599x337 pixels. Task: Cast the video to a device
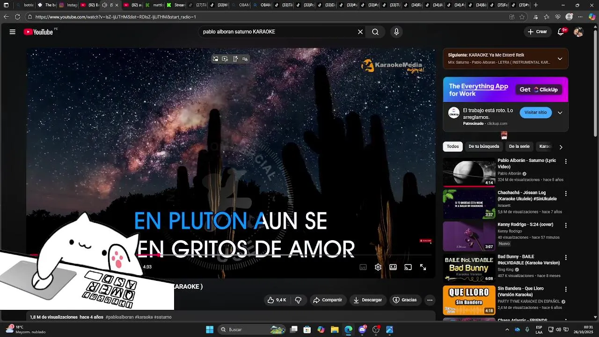click(x=408, y=267)
